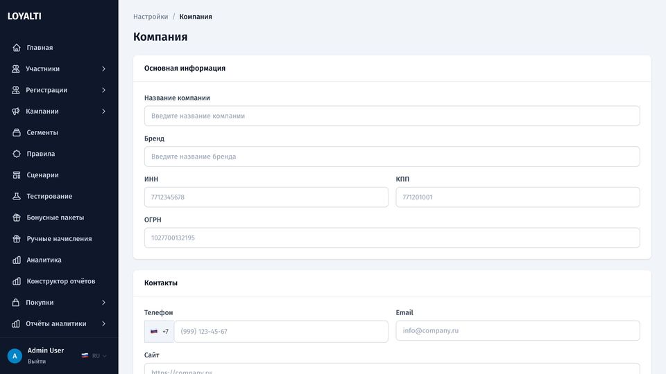This screenshot has height=374, width=666.
Task: Click the LOYALTI logo
Action: pyautogui.click(x=24, y=16)
